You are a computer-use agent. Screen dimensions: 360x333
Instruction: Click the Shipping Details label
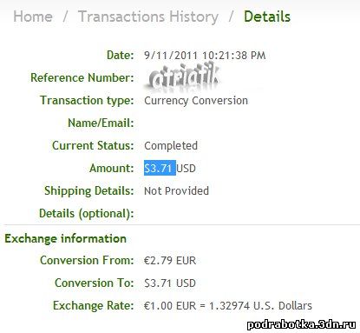[89, 191]
